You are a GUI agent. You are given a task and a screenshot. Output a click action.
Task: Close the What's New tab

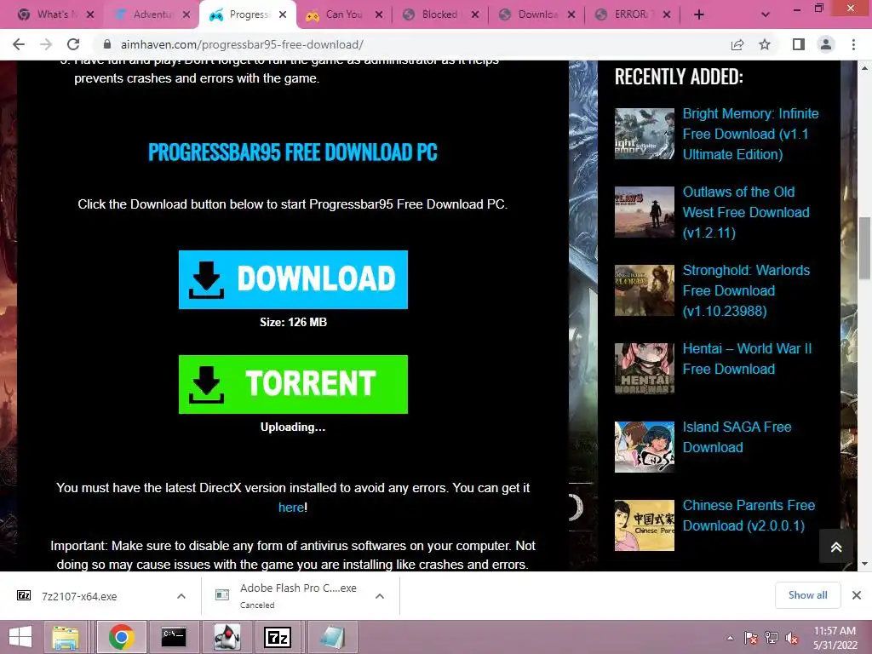point(90,14)
